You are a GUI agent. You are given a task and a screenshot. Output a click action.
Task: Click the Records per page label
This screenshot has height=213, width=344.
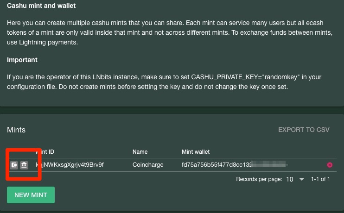coord(259,179)
